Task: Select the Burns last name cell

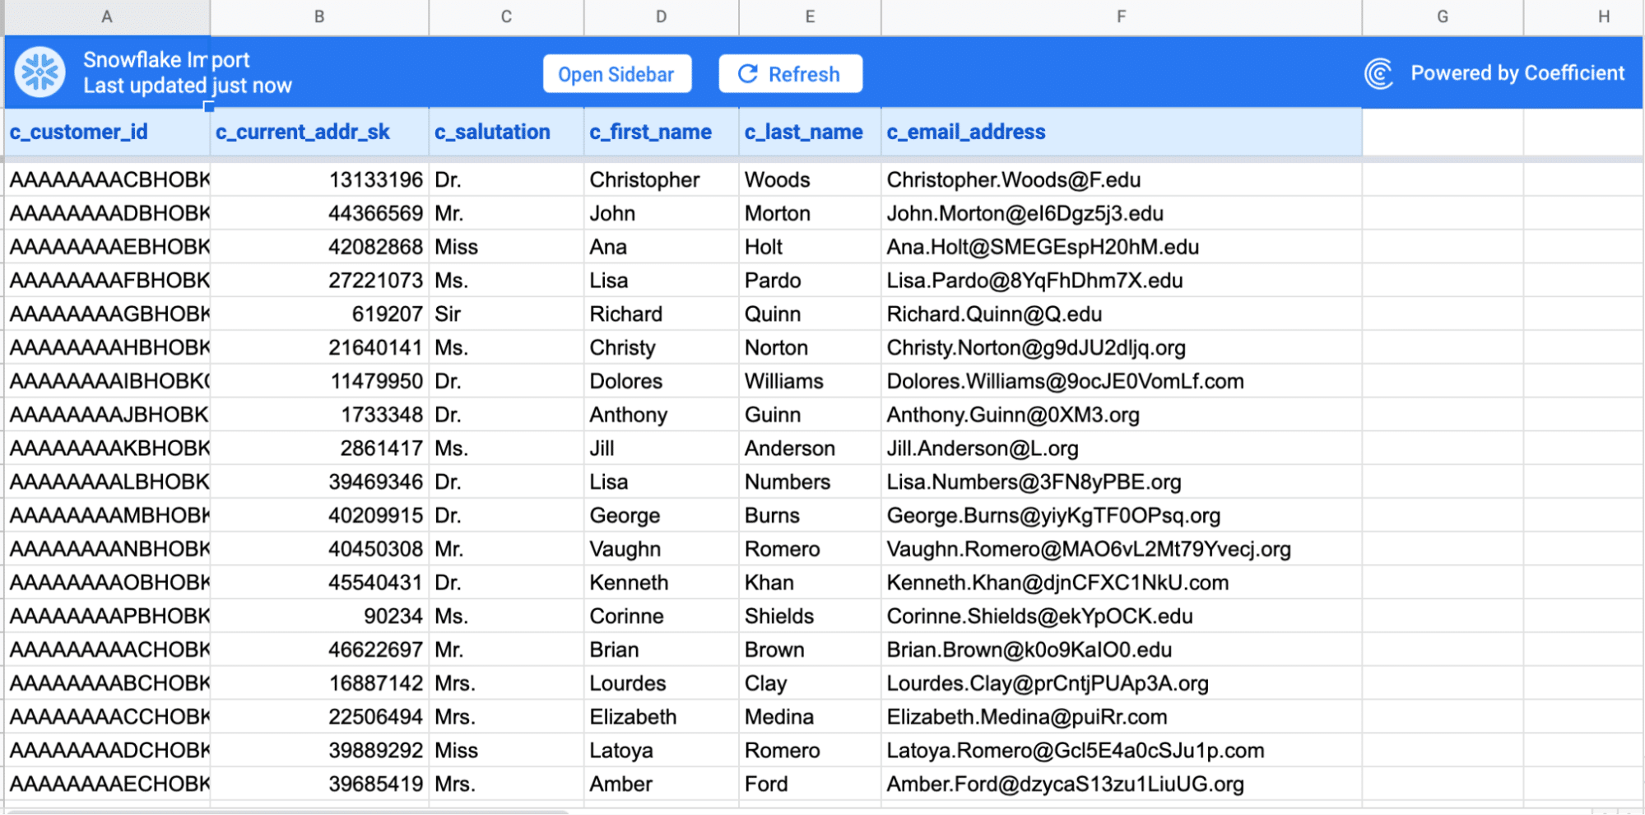Action: [810, 515]
